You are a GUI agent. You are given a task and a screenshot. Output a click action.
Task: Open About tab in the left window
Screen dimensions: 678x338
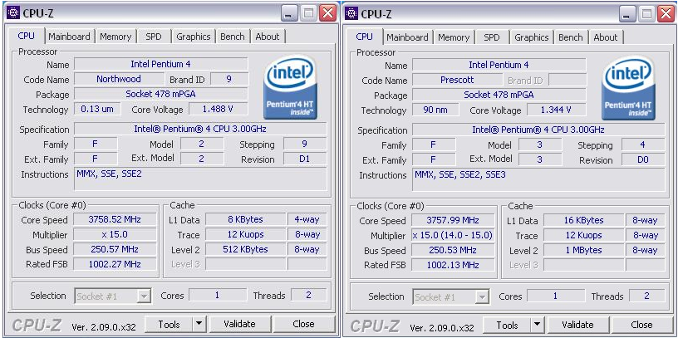click(x=268, y=37)
